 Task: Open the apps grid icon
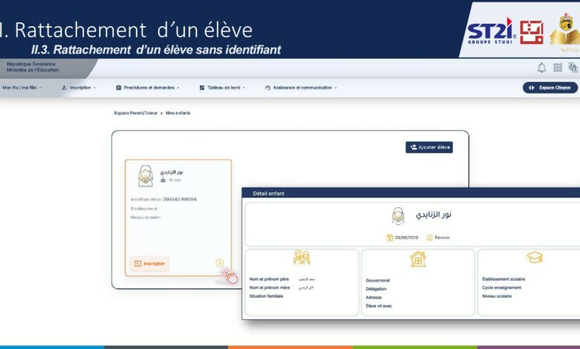558,68
